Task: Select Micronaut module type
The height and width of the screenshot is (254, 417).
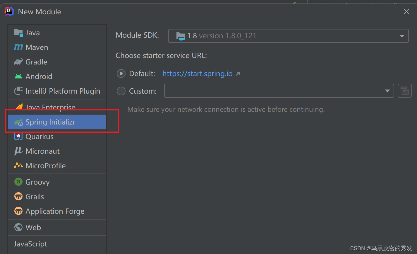Action: click(x=57, y=151)
